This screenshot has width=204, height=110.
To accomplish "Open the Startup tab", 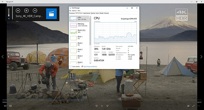I will pyautogui.click(x=93, y=13).
